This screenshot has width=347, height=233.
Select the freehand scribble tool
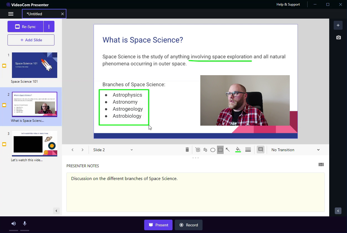[x=205, y=150]
